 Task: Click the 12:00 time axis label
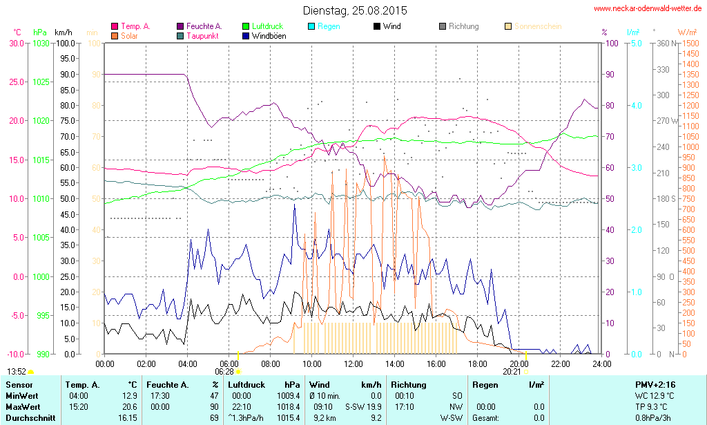coord(353,363)
